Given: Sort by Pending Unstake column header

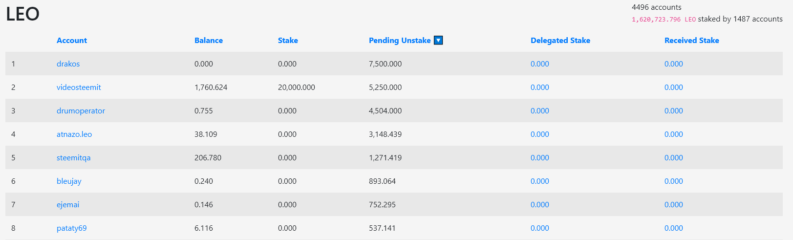Looking at the screenshot, I should tap(400, 41).
